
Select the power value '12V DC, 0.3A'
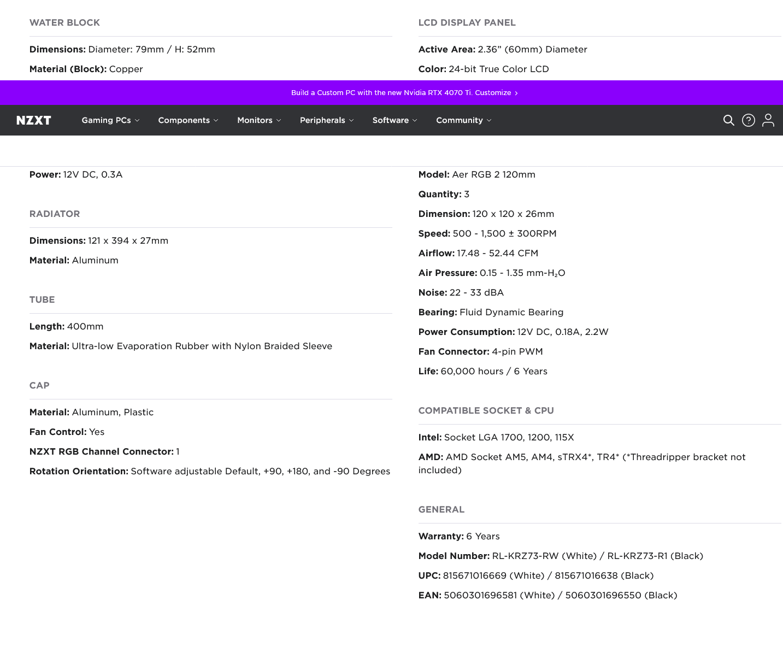[x=93, y=175]
